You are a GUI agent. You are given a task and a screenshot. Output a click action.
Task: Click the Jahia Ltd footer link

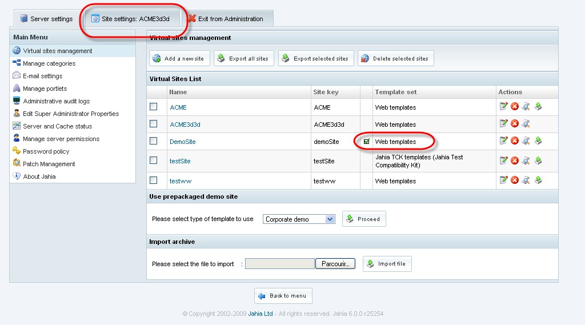click(261, 314)
